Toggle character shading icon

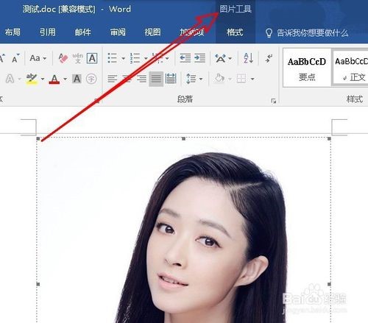pos(77,79)
